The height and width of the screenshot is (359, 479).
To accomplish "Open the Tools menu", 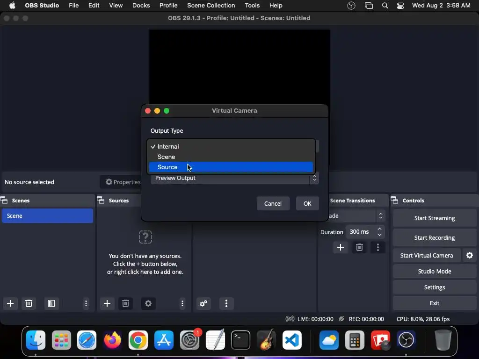I will (252, 6).
